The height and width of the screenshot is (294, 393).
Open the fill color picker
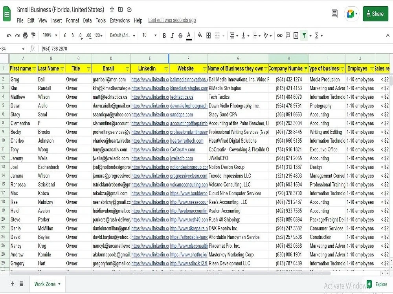coord(200,35)
